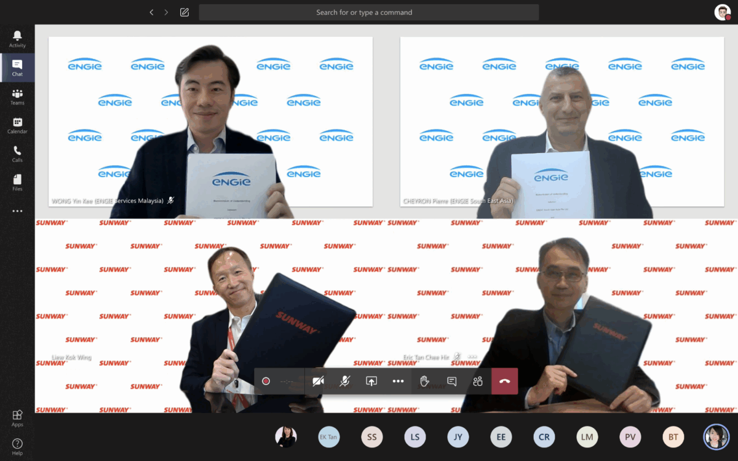Open the Help menu

point(17,446)
